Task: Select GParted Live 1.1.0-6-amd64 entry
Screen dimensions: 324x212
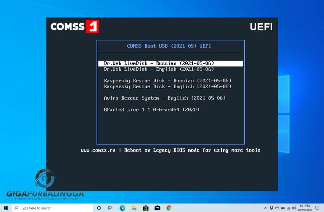Action: click(152, 110)
